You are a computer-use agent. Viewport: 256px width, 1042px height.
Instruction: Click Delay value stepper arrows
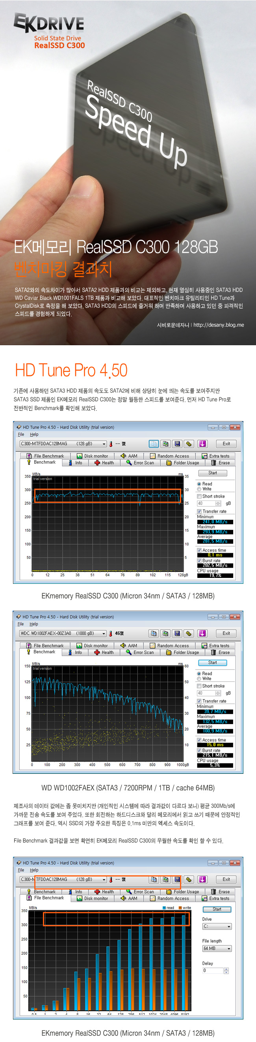click(226, 971)
